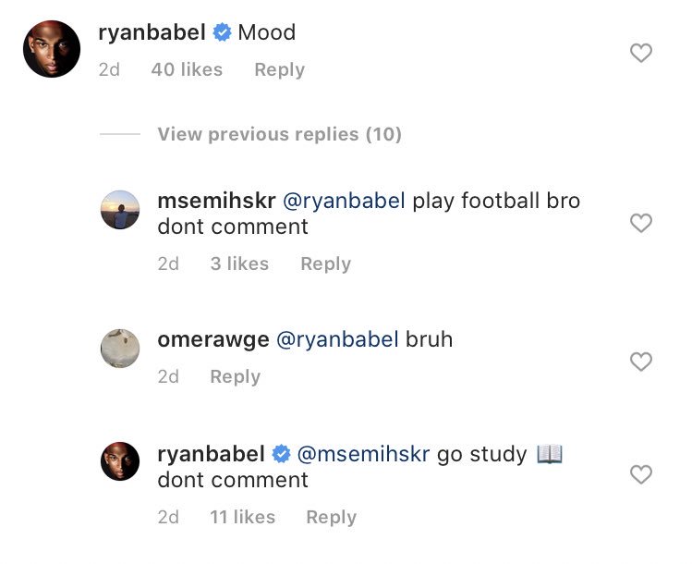Reply to omerawge's bruh comment
The height and width of the screenshot is (564, 692).
coord(236,376)
